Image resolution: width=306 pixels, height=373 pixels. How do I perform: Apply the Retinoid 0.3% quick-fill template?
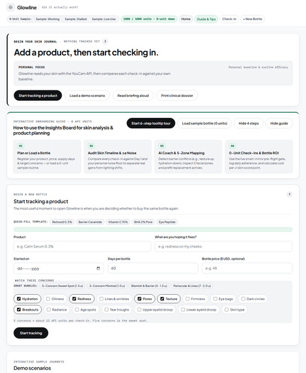point(62,222)
